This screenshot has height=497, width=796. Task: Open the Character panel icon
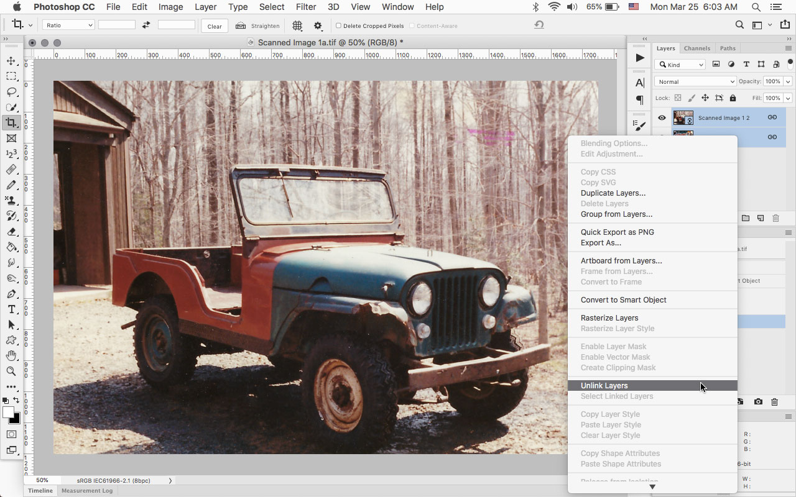(640, 83)
